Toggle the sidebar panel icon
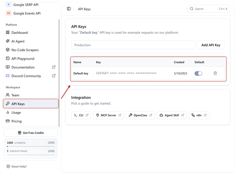The width and height of the screenshot is (236, 174). pos(69,9)
